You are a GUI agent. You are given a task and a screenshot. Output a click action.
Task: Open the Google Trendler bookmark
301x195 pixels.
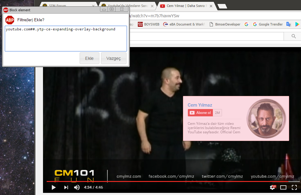pos(268,24)
